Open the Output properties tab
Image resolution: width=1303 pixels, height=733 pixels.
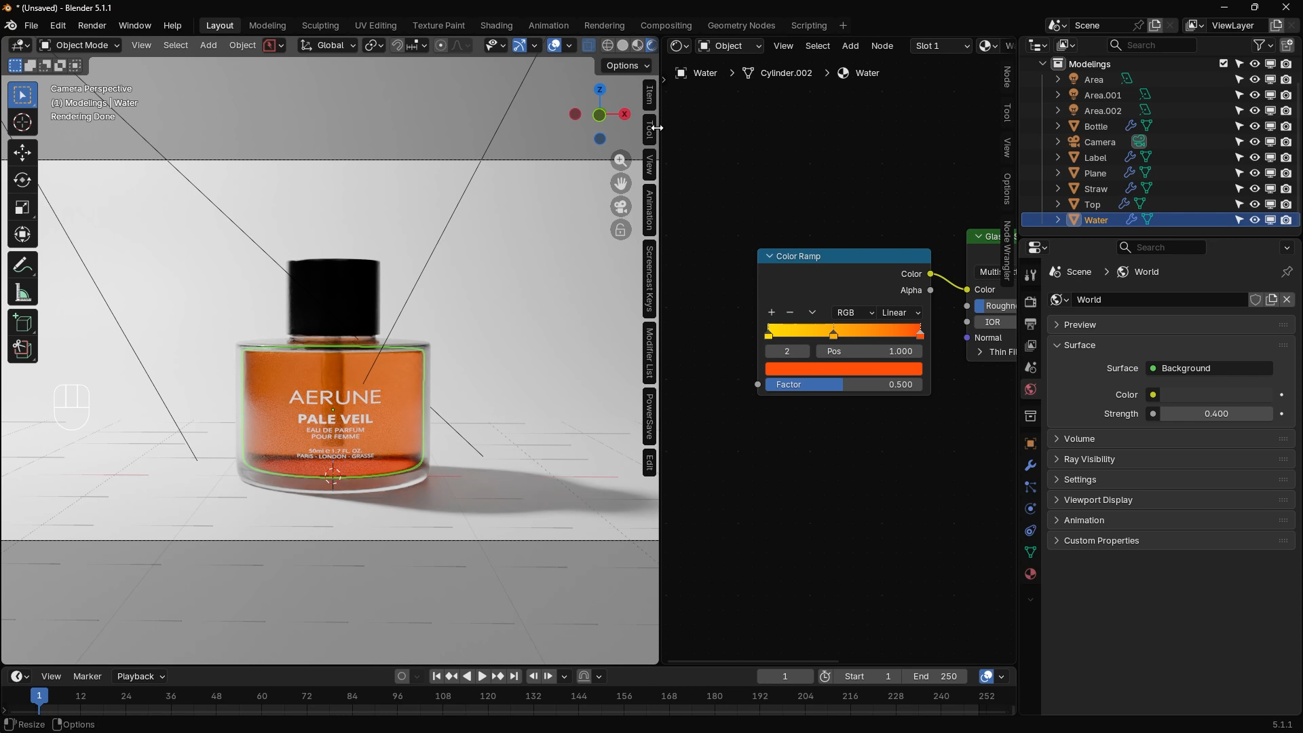click(1030, 324)
